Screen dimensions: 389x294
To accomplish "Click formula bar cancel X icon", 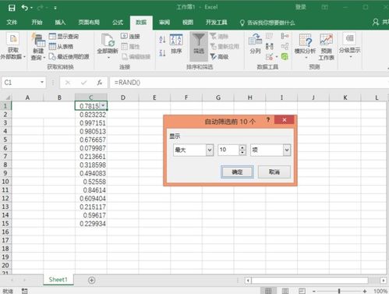I will 68,83.
